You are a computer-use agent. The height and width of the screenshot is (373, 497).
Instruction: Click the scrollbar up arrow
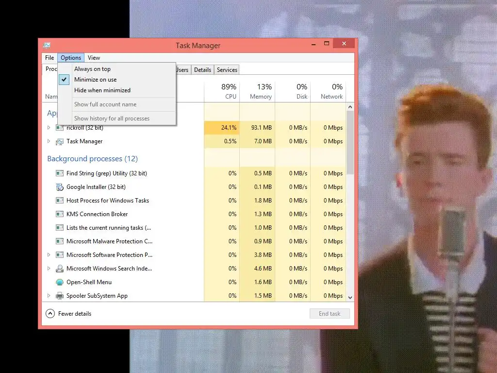point(350,107)
